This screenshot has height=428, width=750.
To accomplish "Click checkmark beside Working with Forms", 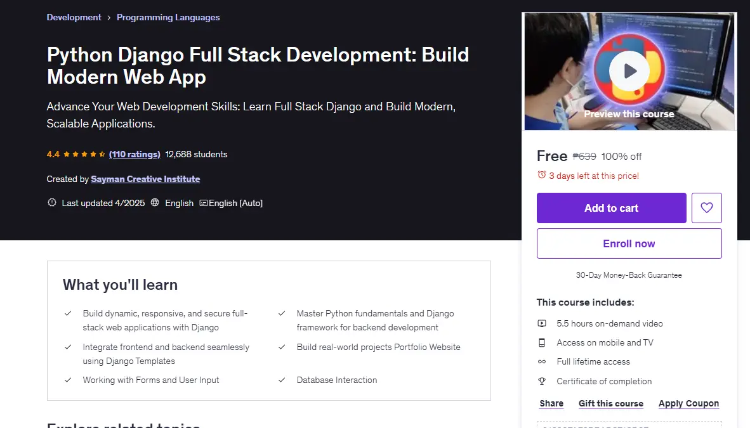I will [x=68, y=380].
